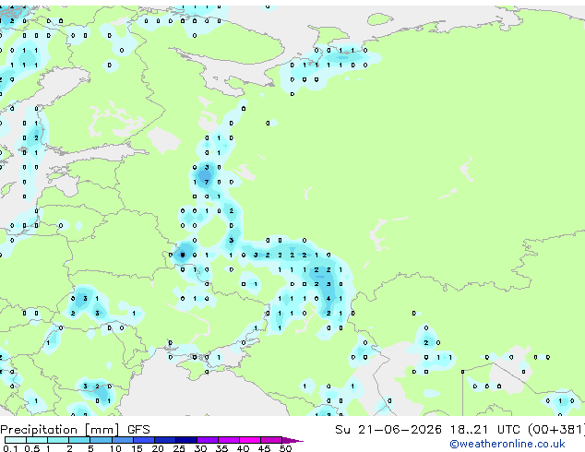Pick the legend swatch for 40–45 mm
Viewport: 585px width, 452px height.
coord(250,440)
